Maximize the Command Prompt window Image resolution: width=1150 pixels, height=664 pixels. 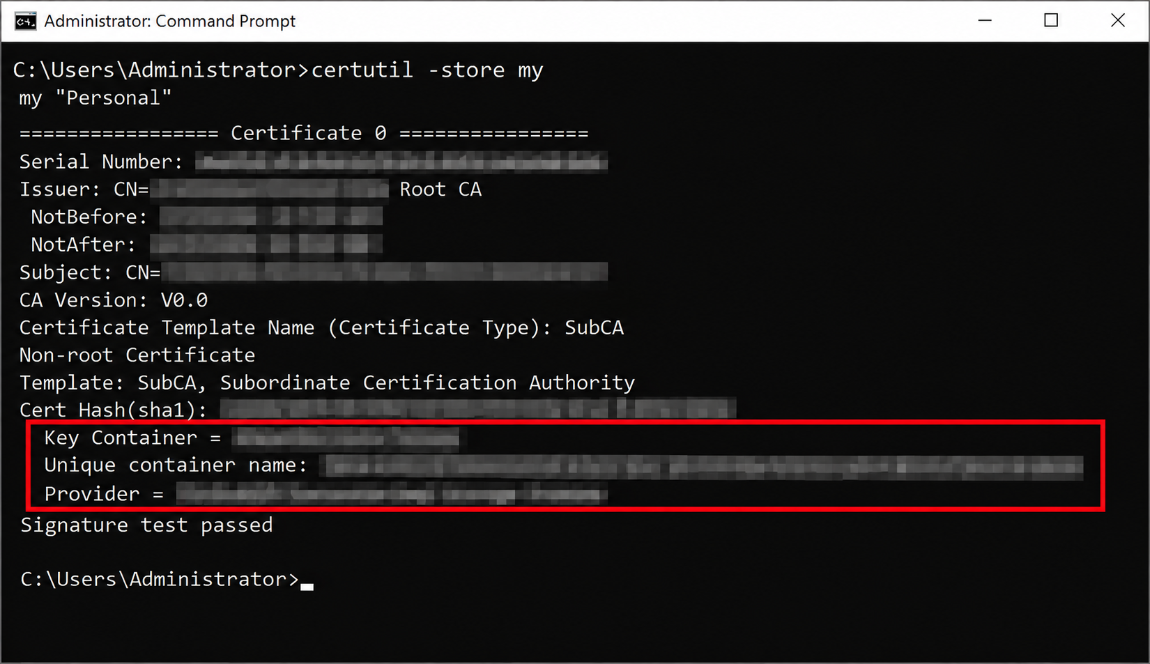pyautogui.click(x=1051, y=21)
